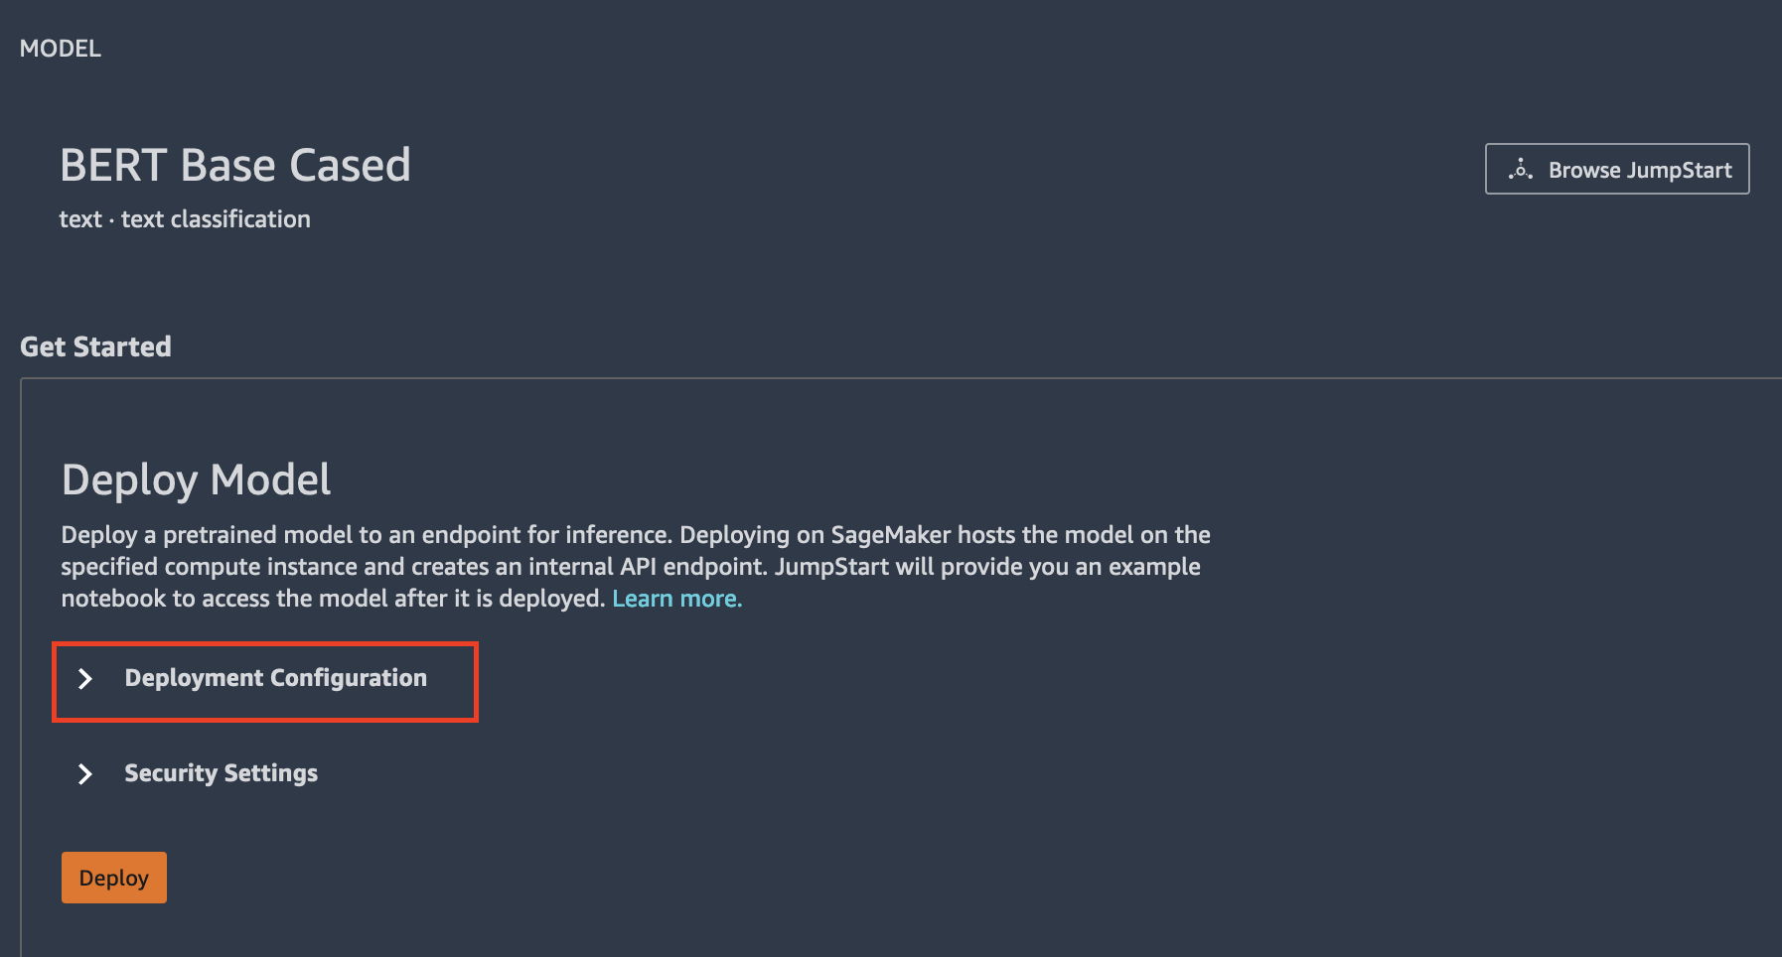Expand the Deployment Configuration chevron arrow
1782x957 pixels.
tap(85, 679)
